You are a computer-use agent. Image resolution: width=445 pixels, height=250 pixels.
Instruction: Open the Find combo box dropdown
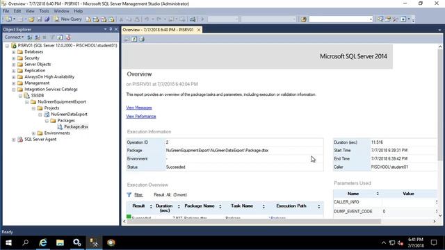click(x=371, y=19)
